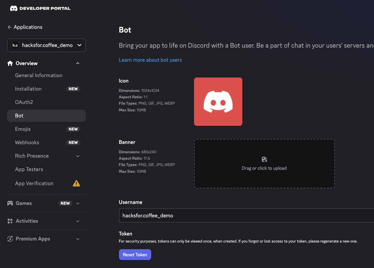Click the Activities section label

[27, 221]
